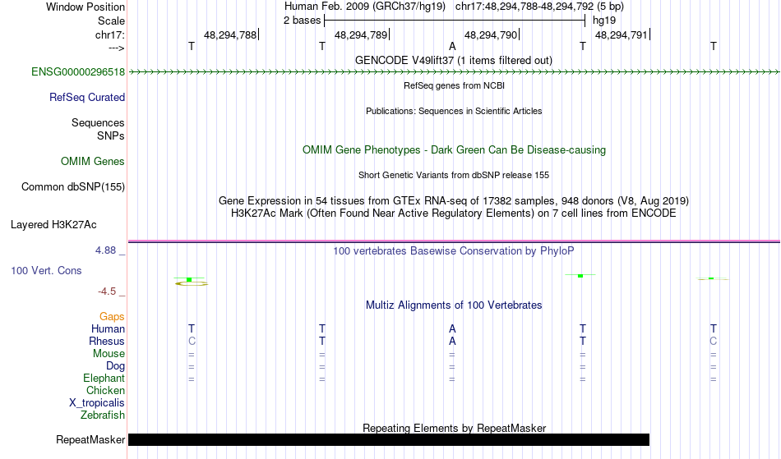The height and width of the screenshot is (459, 781).
Task: Click the chr17:48,294,788-48,294,792 (5 bp) position text
Action: [539, 7]
